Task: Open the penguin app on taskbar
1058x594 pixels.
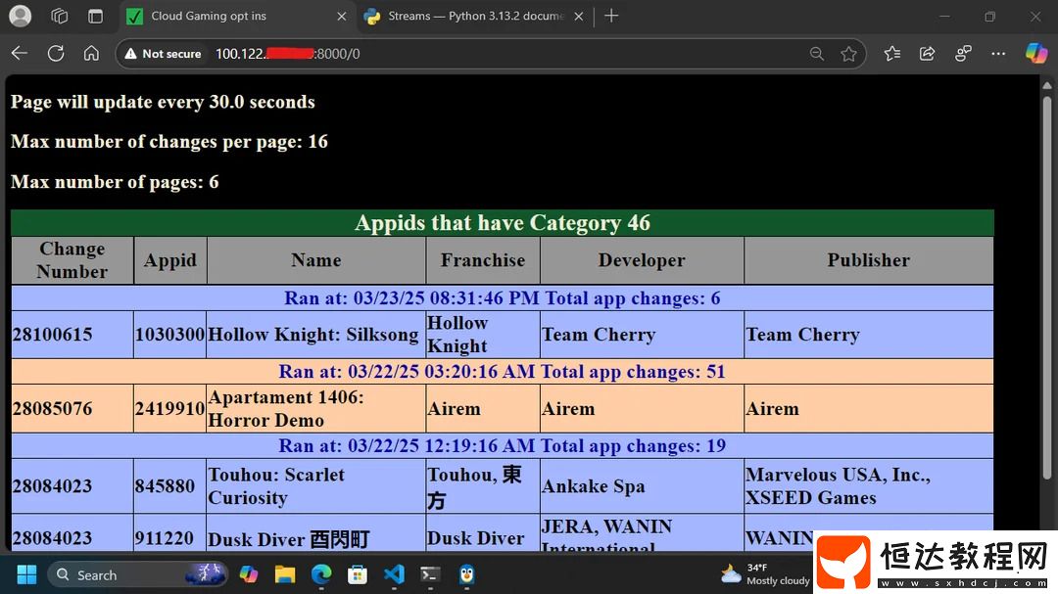Action: 466,574
